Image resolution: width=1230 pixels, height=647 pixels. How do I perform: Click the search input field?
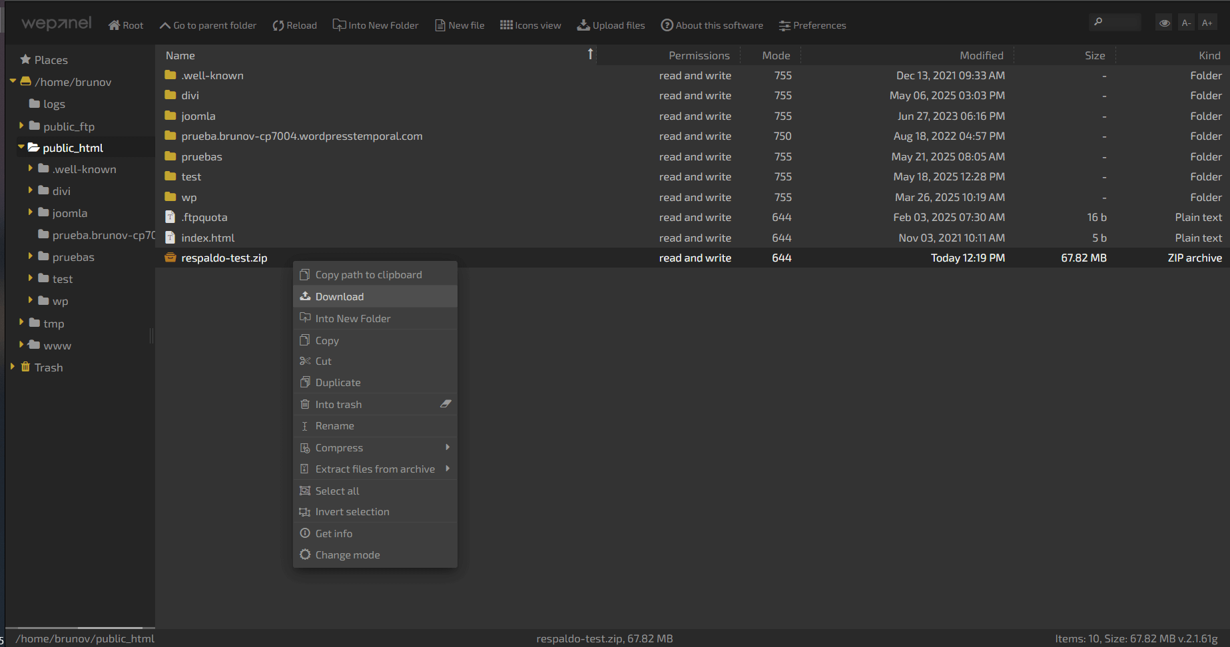coord(1115,22)
